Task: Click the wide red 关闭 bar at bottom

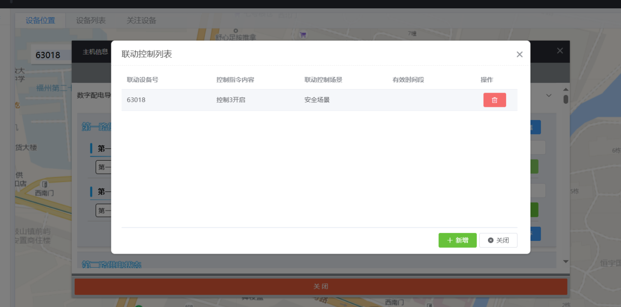Action: [x=320, y=286]
